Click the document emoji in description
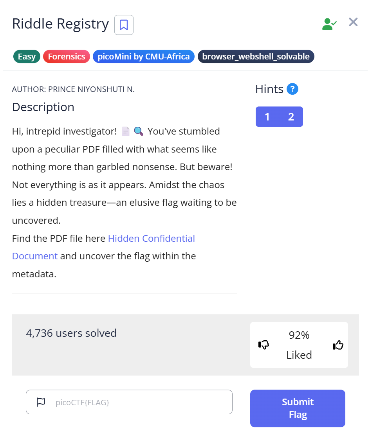This screenshot has height=442, width=370. (x=125, y=131)
